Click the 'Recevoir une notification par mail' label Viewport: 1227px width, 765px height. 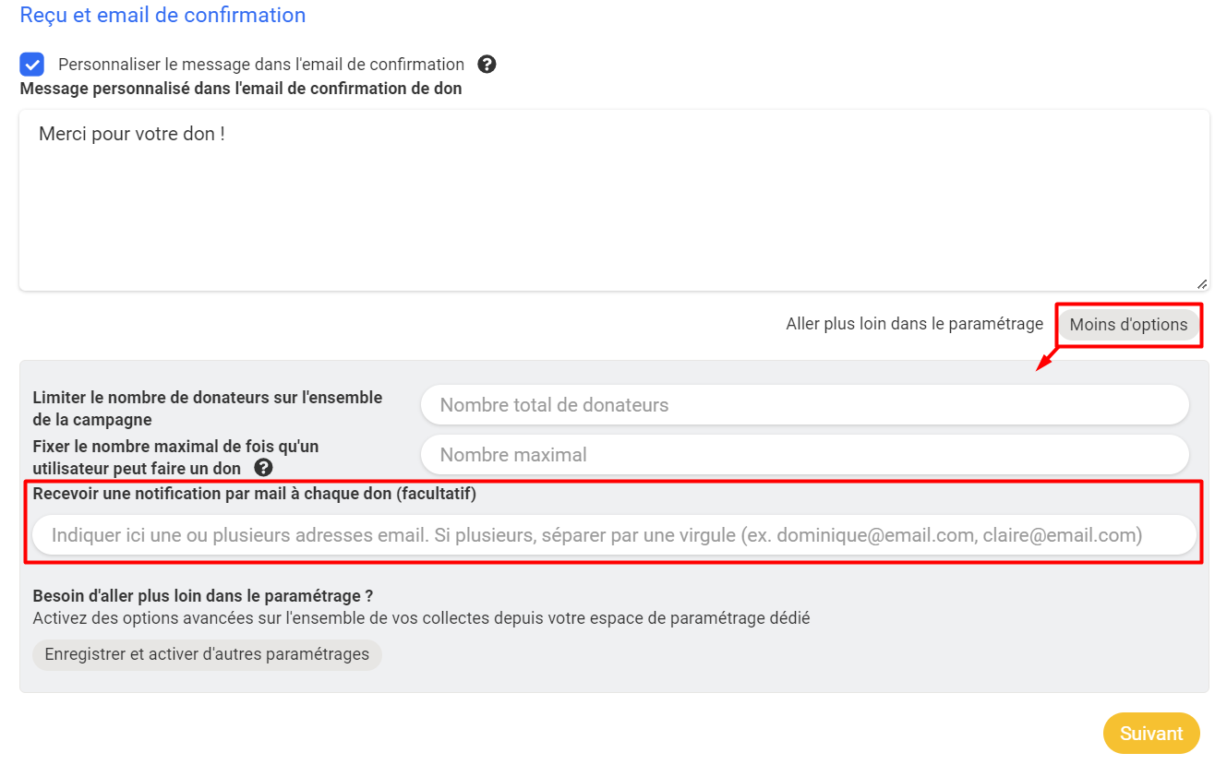tap(254, 494)
